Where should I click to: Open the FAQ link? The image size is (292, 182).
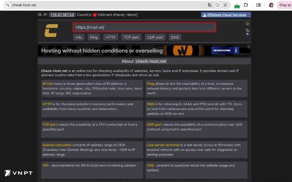click(150, 166)
